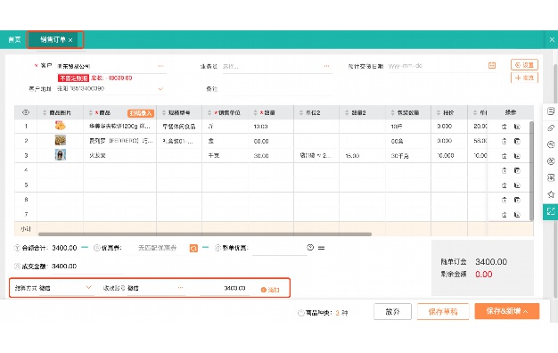
Task: Click the orange coupon search icon
Action: [x=193, y=249]
